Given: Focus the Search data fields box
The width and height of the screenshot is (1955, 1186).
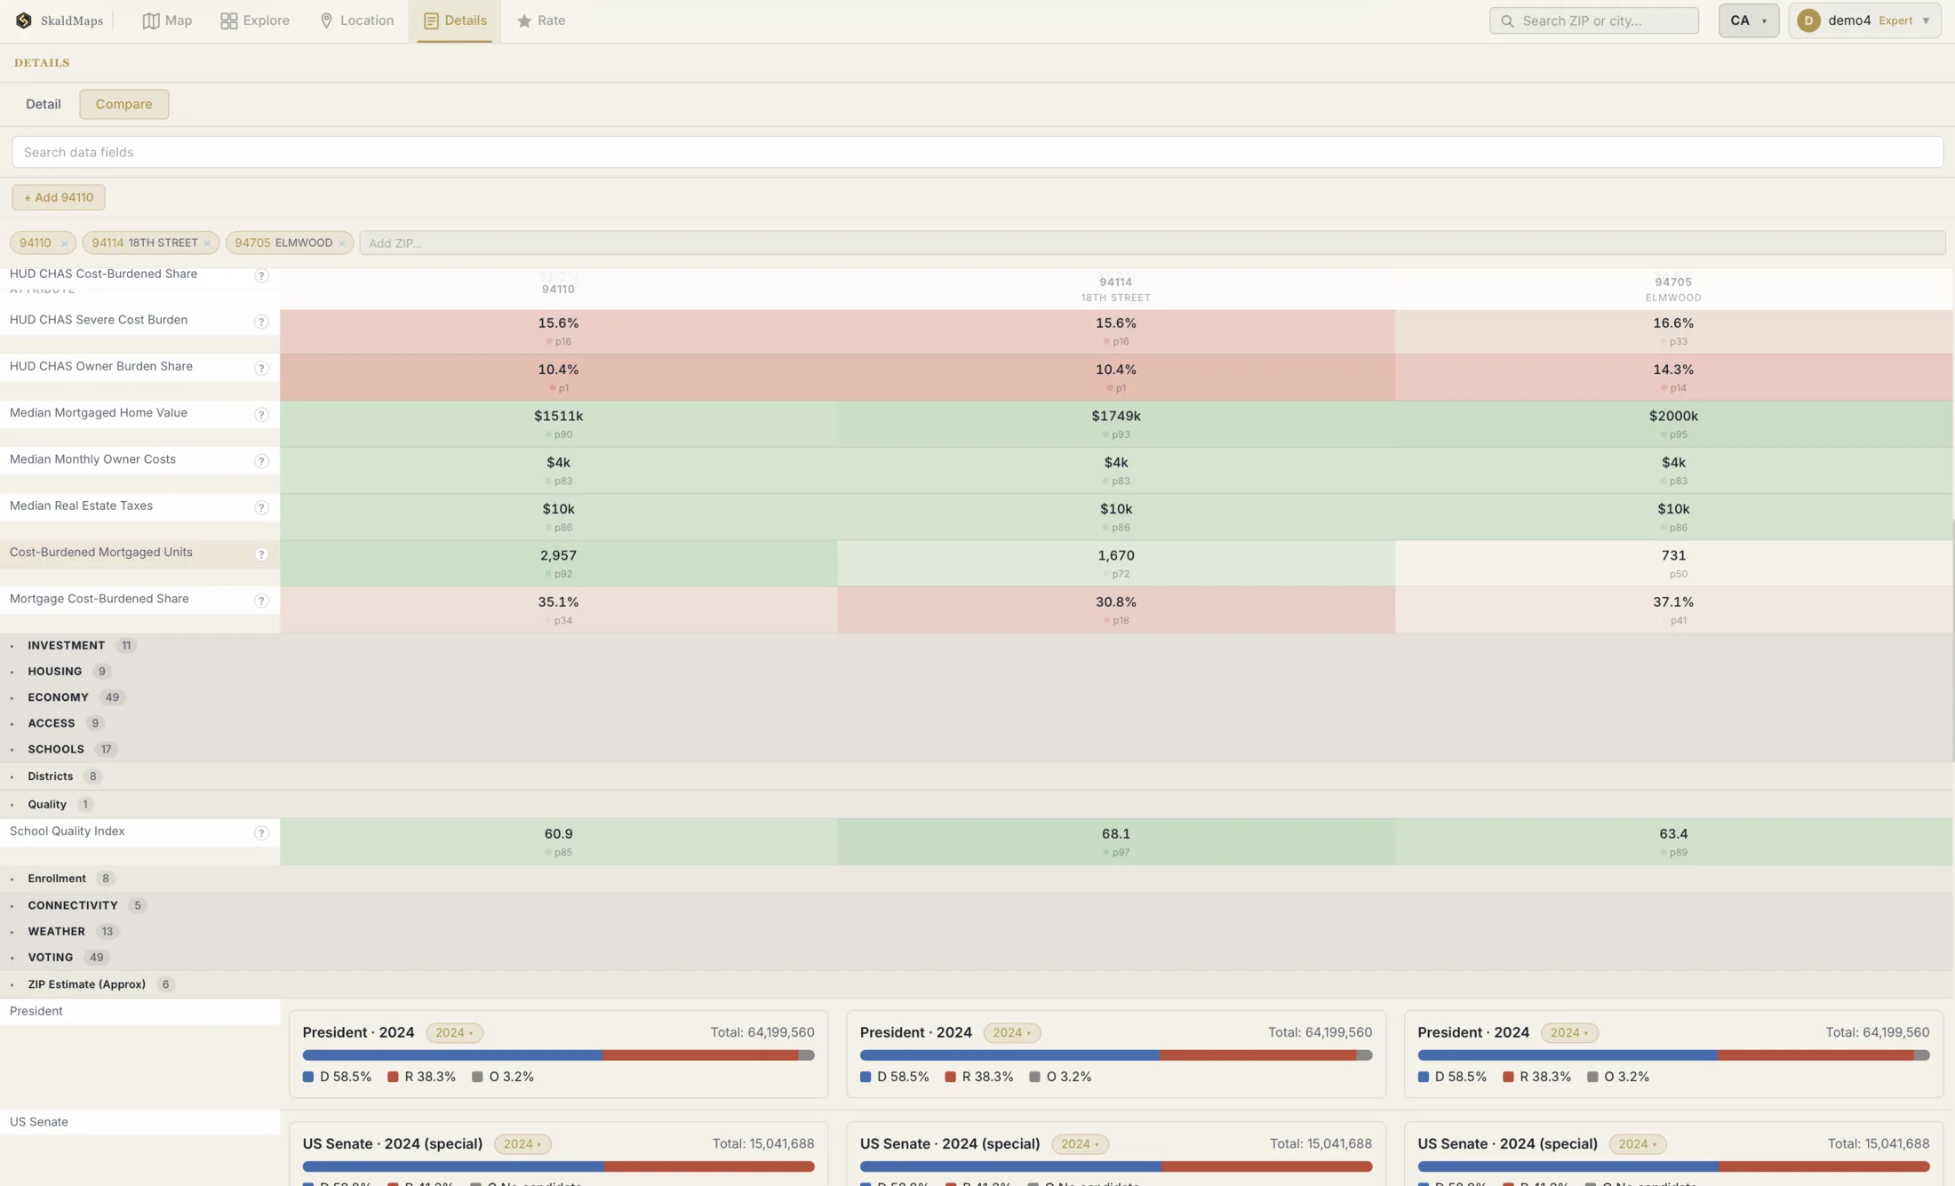Looking at the screenshot, I should pos(977,152).
